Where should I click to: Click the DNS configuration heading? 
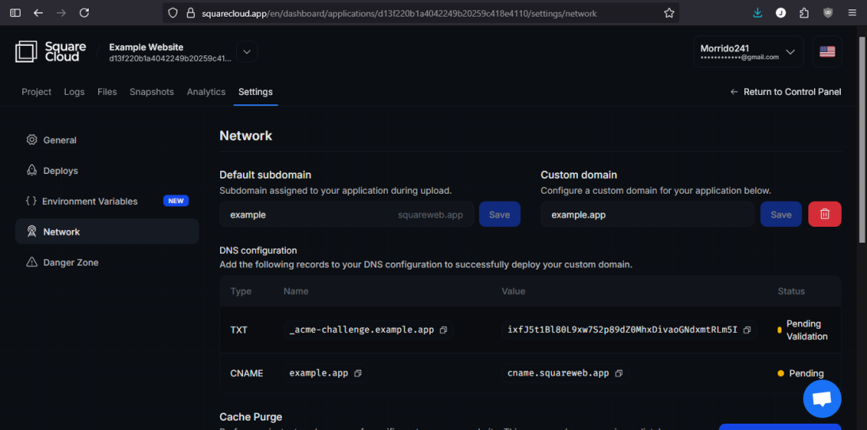tap(258, 251)
